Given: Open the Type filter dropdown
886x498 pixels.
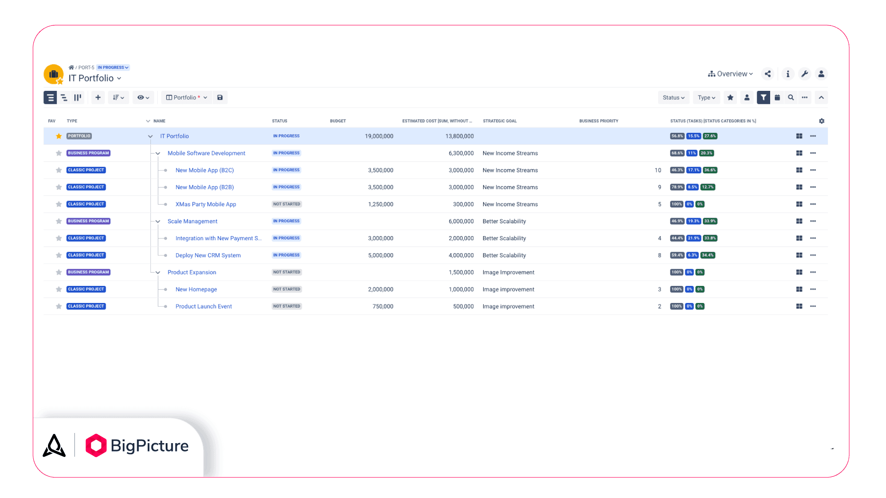Looking at the screenshot, I should tap(706, 97).
